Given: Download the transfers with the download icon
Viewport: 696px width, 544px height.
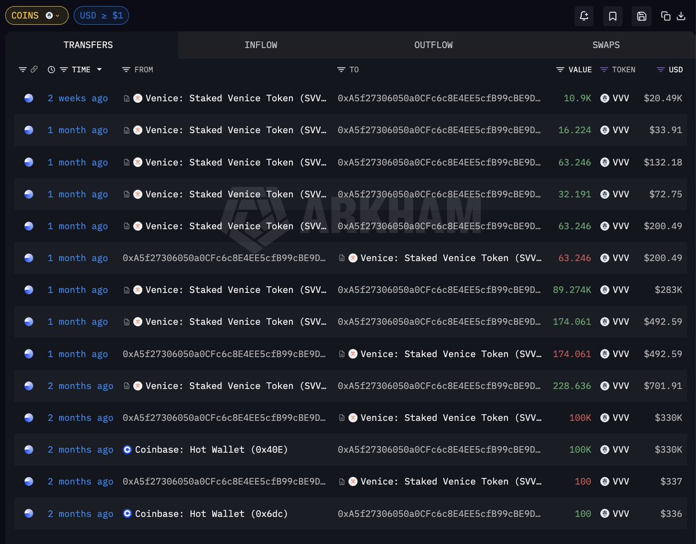Looking at the screenshot, I should pyautogui.click(x=681, y=16).
